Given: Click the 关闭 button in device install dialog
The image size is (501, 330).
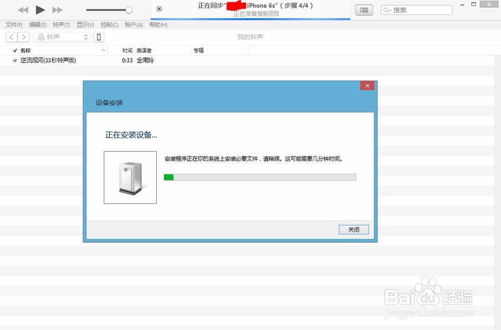Looking at the screenshot, I should (x=354, y=229).
